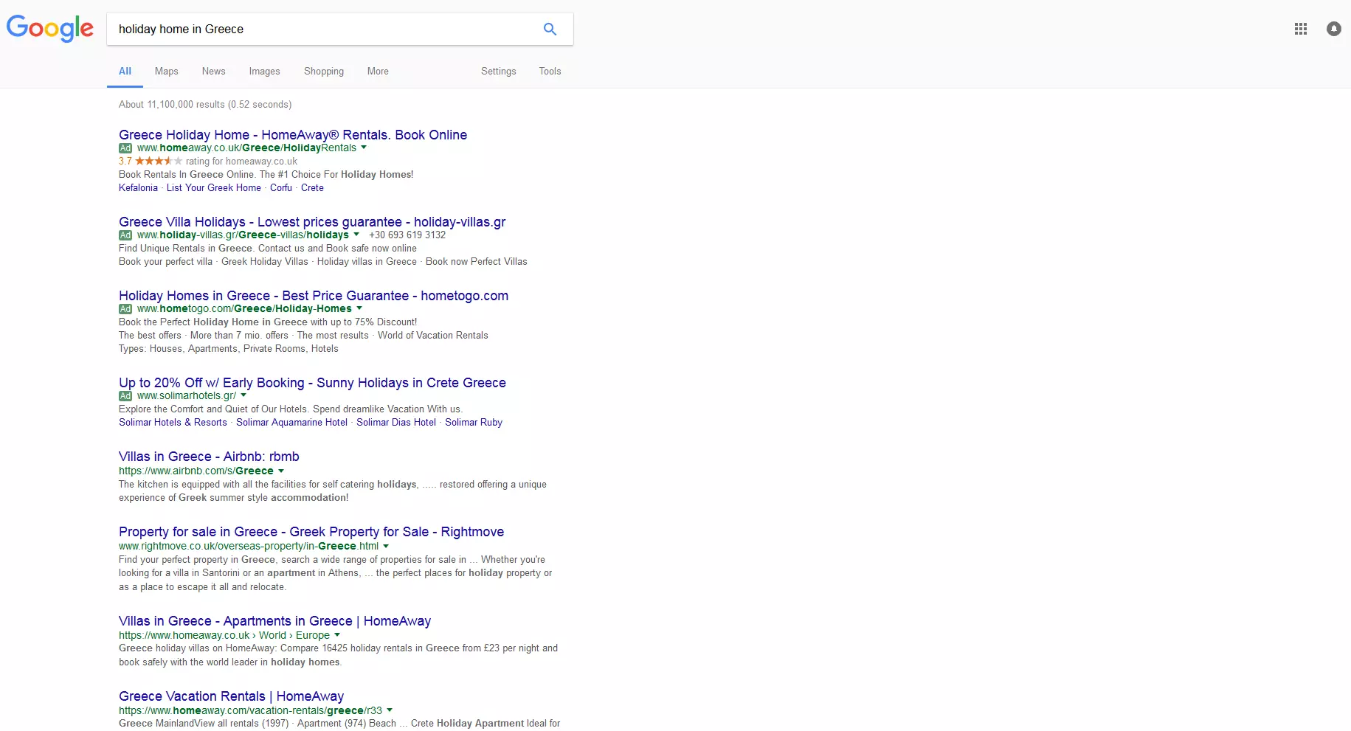Open Villas in Greece - Airbnb result
The width and height of the screenshot is (1351, 731).
point(209,457)
